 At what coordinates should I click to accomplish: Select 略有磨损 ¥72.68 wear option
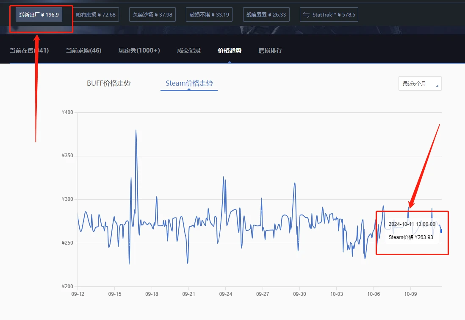coord(96,14)
